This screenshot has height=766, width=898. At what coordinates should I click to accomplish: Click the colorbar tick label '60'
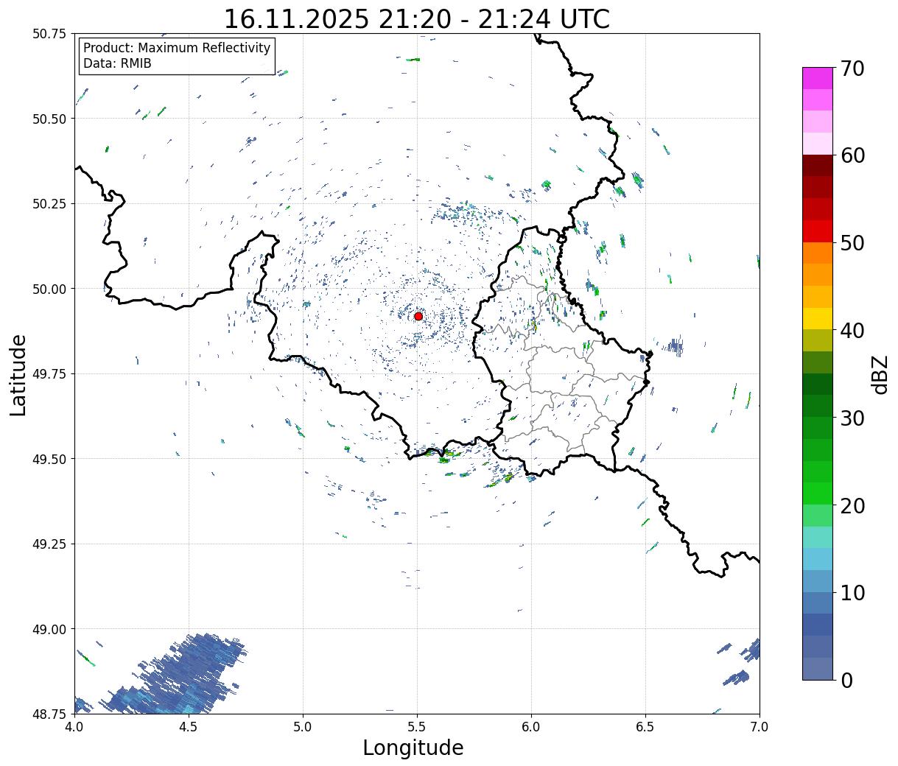click(x=852, y=155)
